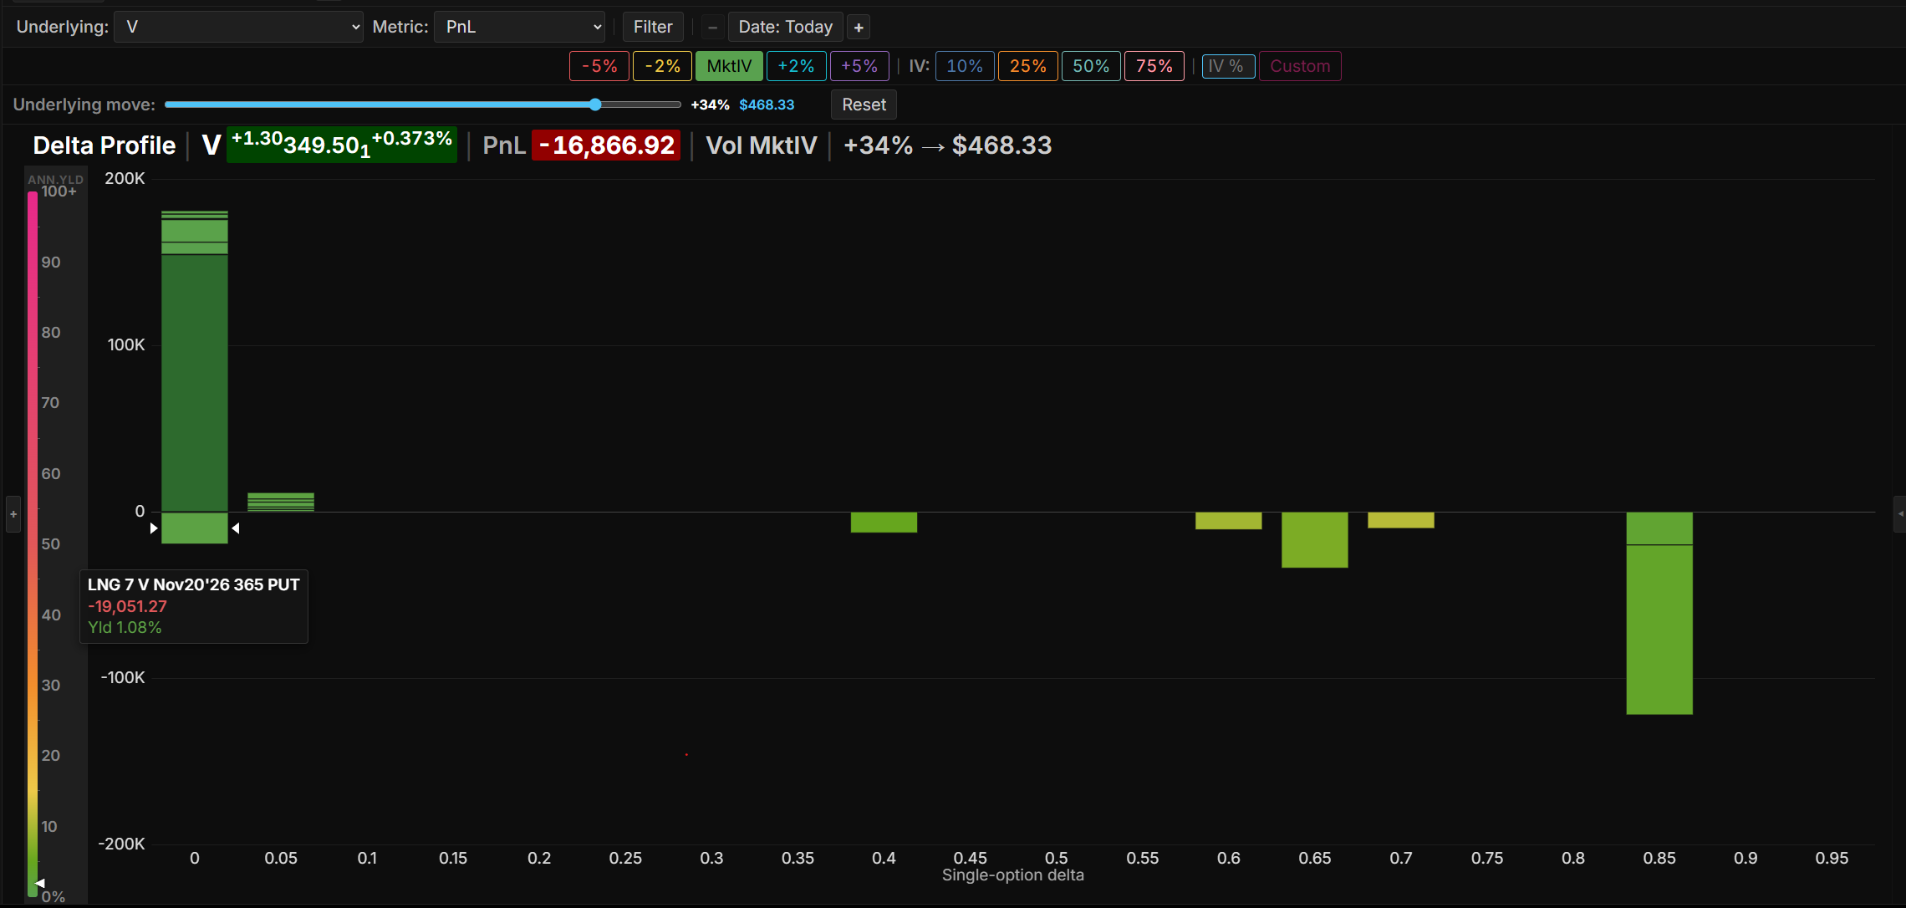The width and height of the screenshot is (1906, 908).
Task: Click the right-pointing marker left of delta 0 bar
Action: 154,528
